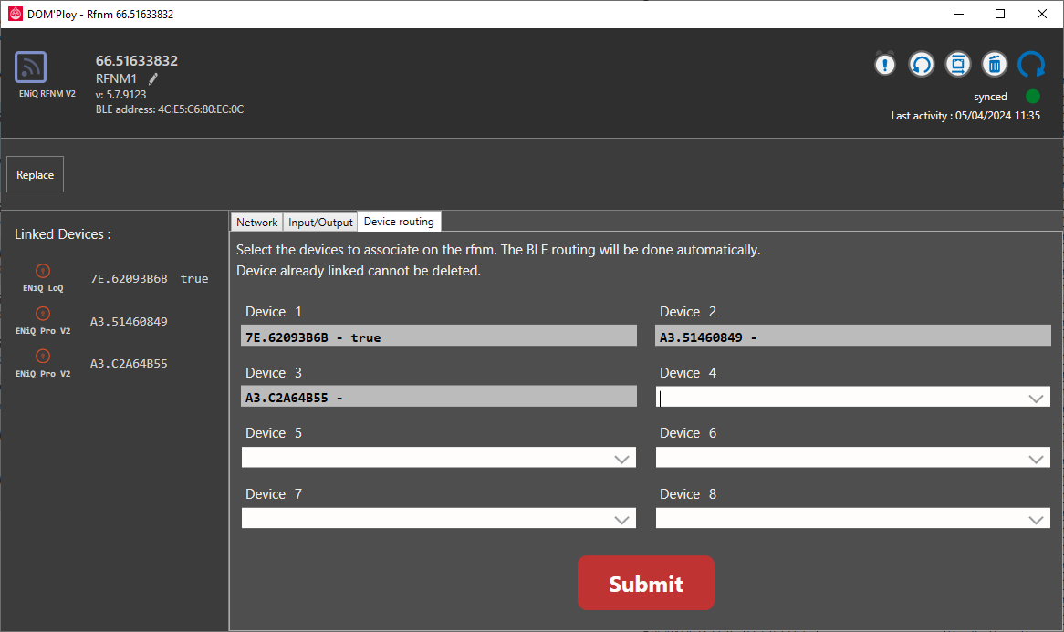Click the Linked Devices heading

point(62,234)
